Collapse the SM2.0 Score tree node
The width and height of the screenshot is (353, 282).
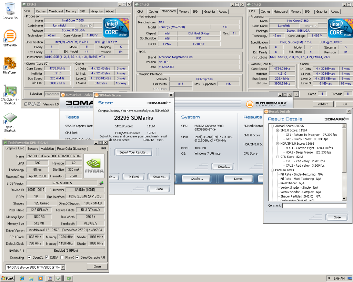coord(277,130)
